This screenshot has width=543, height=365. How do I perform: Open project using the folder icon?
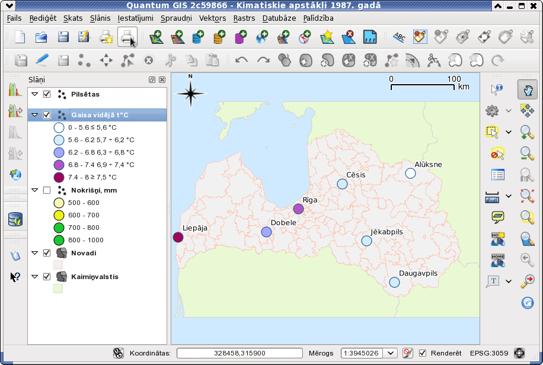41,37
